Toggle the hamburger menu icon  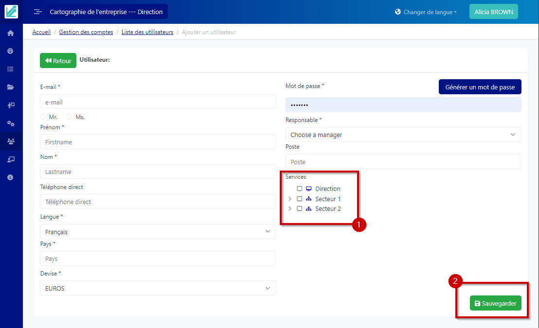point(38,12)
